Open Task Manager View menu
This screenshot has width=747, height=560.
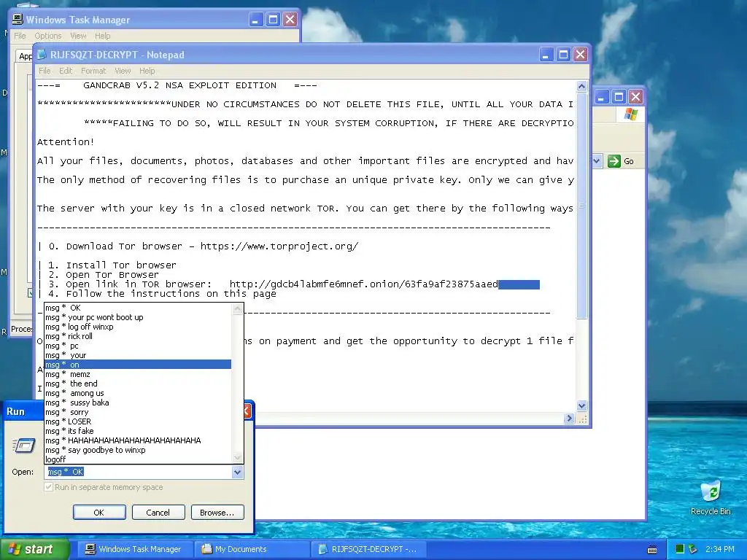[78, 36]
